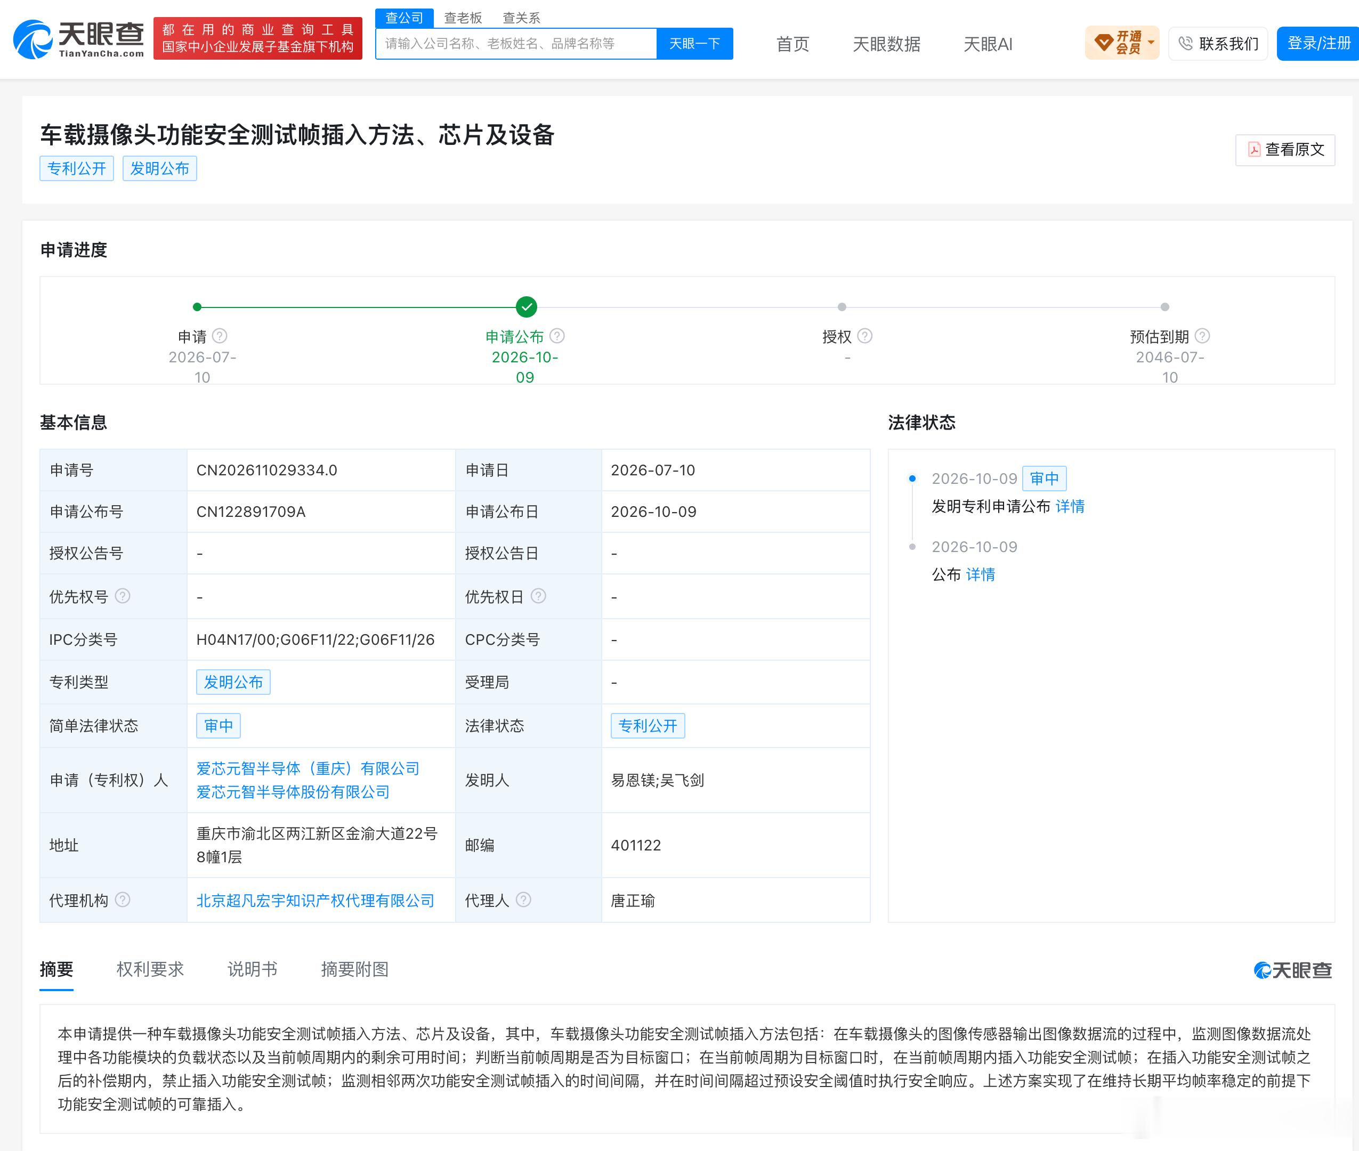
Task: Click 专利公开 tag in 法律状态 row
Action: pyautogui.click(x=648, y=726)
